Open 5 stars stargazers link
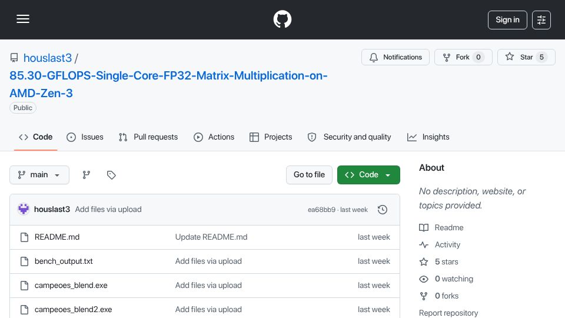 (439, 261)
